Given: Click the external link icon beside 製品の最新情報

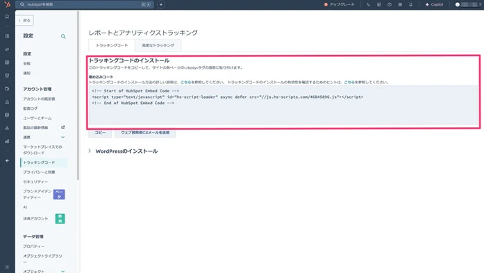Looking at the screenshot, I should coord(63,127).
